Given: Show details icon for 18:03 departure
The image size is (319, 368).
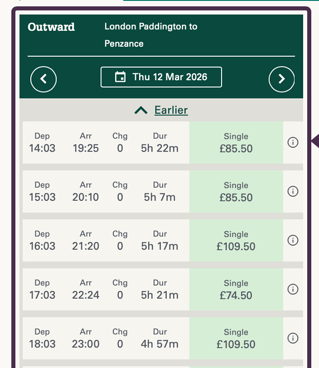Looking at the screenshot, I should [x=293, y=338].
